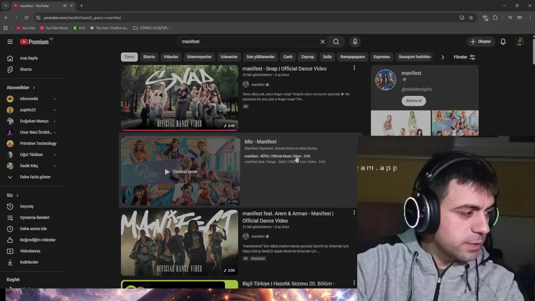Screen dimensions: 535x301
Task: Open more options for Arem & Arman video
Action: (354, 213)
